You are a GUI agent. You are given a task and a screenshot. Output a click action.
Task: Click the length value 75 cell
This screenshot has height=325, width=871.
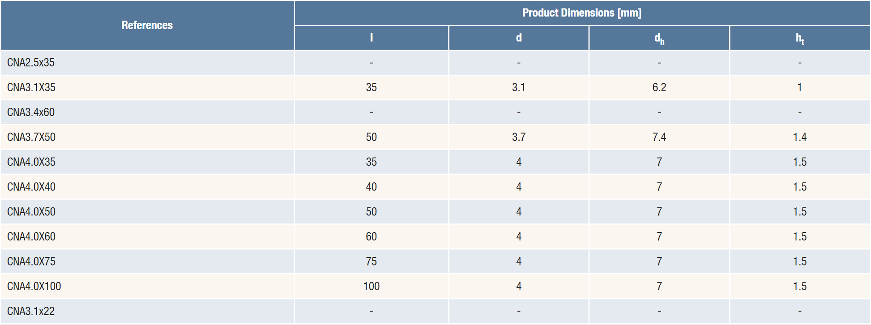(x=371, y=262)
